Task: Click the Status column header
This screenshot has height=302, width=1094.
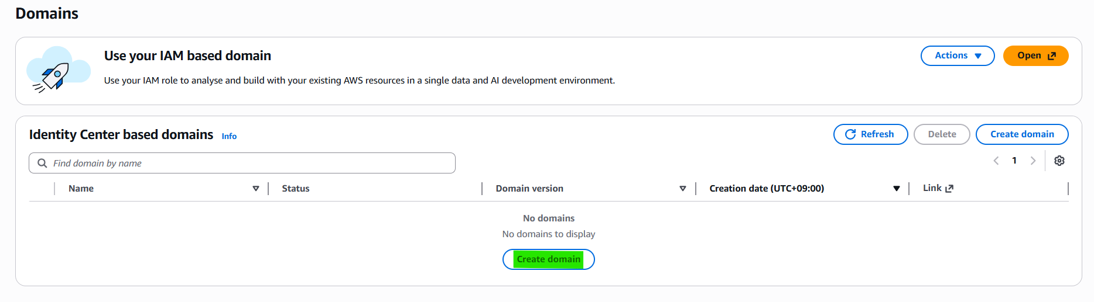Action: [x=296, y=189]
